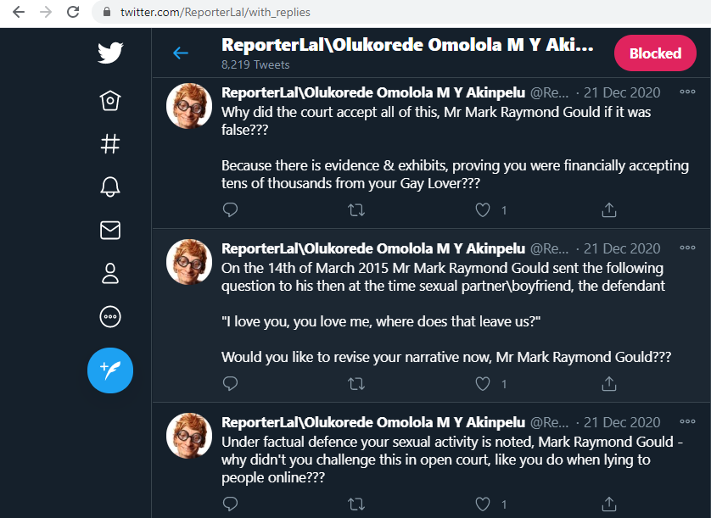Click the Twitter bird logo

(x=110, y=54)
